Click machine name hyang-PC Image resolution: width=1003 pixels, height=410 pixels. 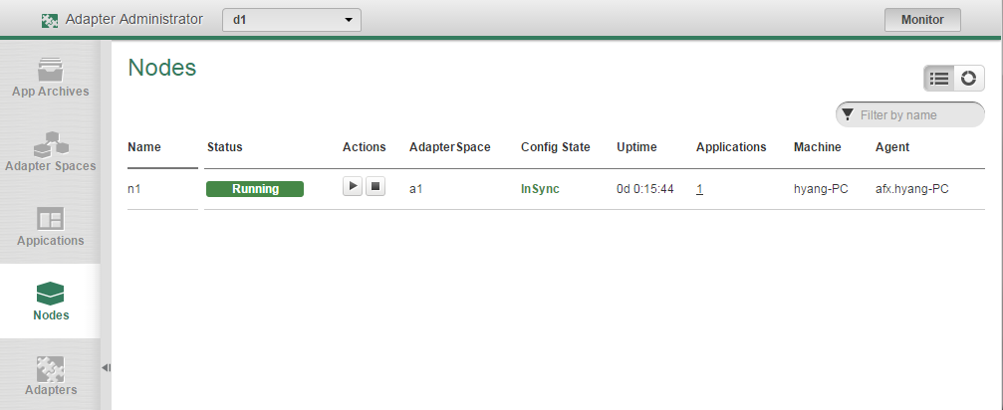click(821, 189)
